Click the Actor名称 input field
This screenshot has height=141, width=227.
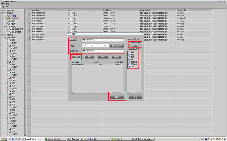pos(103,40)
